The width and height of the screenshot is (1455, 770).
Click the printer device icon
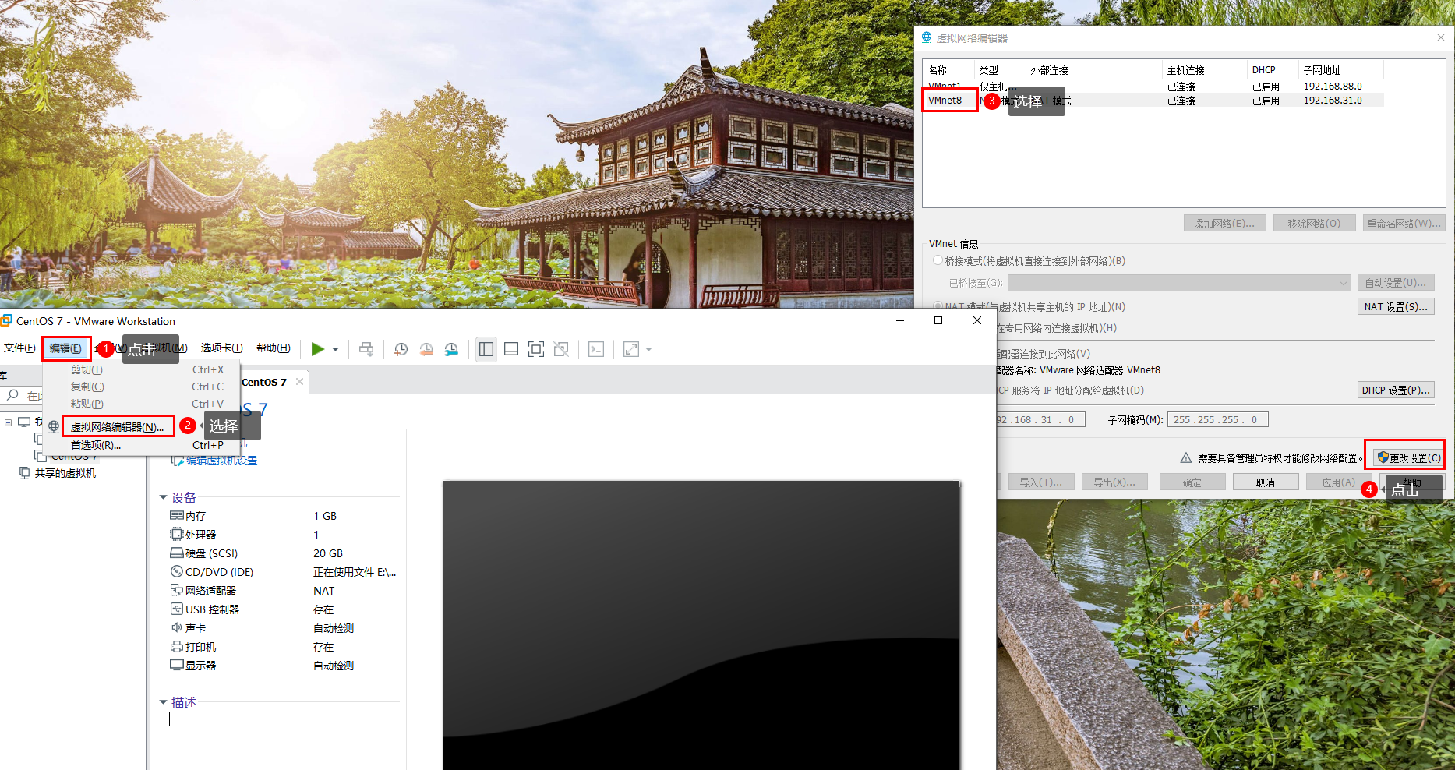(x=177, y=647)
